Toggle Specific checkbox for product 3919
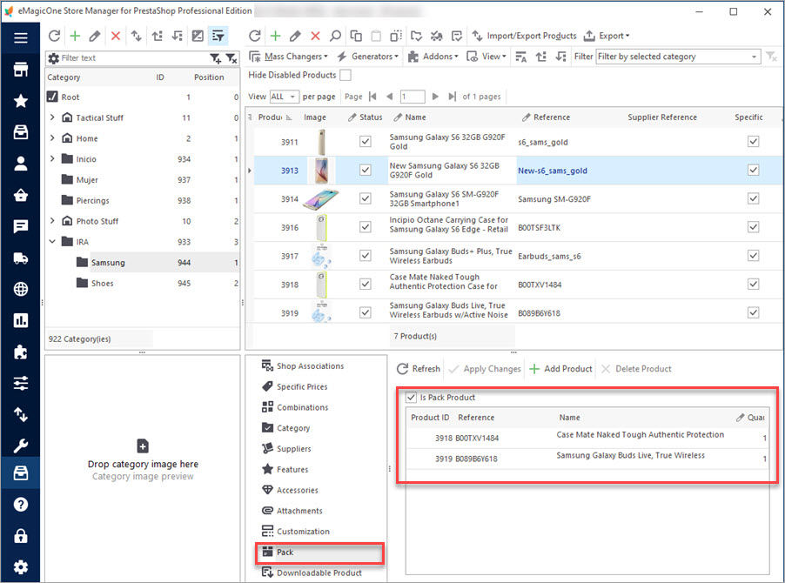Viewport: 785px width, 583px height. 753,312
